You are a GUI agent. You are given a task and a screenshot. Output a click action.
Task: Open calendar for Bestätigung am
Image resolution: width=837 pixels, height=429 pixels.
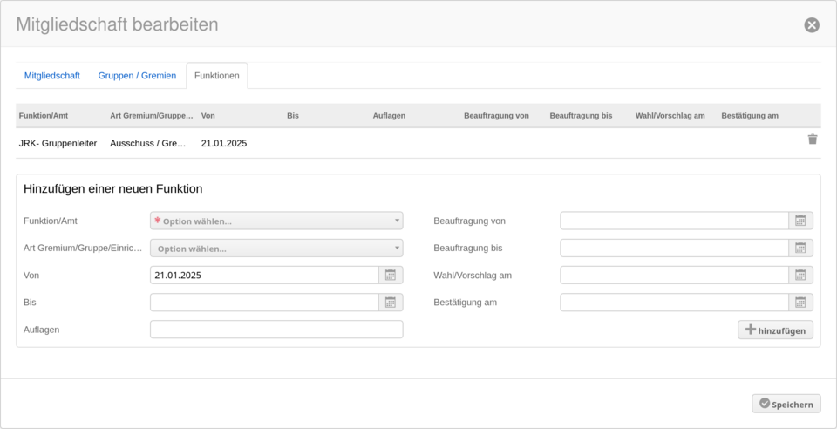800,303
